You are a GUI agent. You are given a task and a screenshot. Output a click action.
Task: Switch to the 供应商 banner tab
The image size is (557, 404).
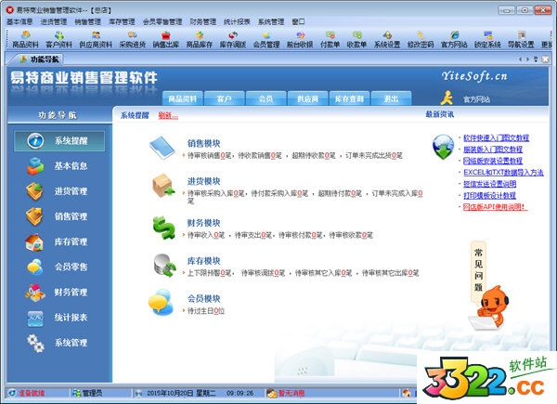point(307,98)
